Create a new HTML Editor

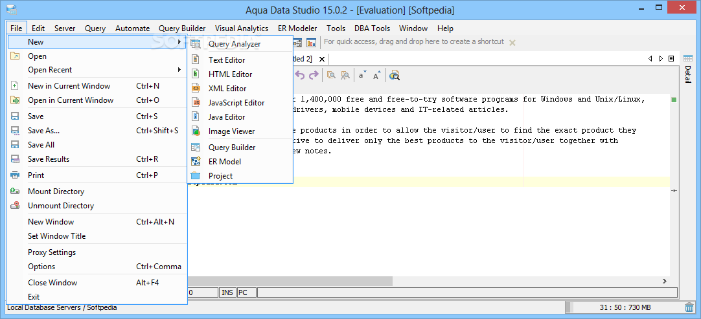tap(240, 74)
